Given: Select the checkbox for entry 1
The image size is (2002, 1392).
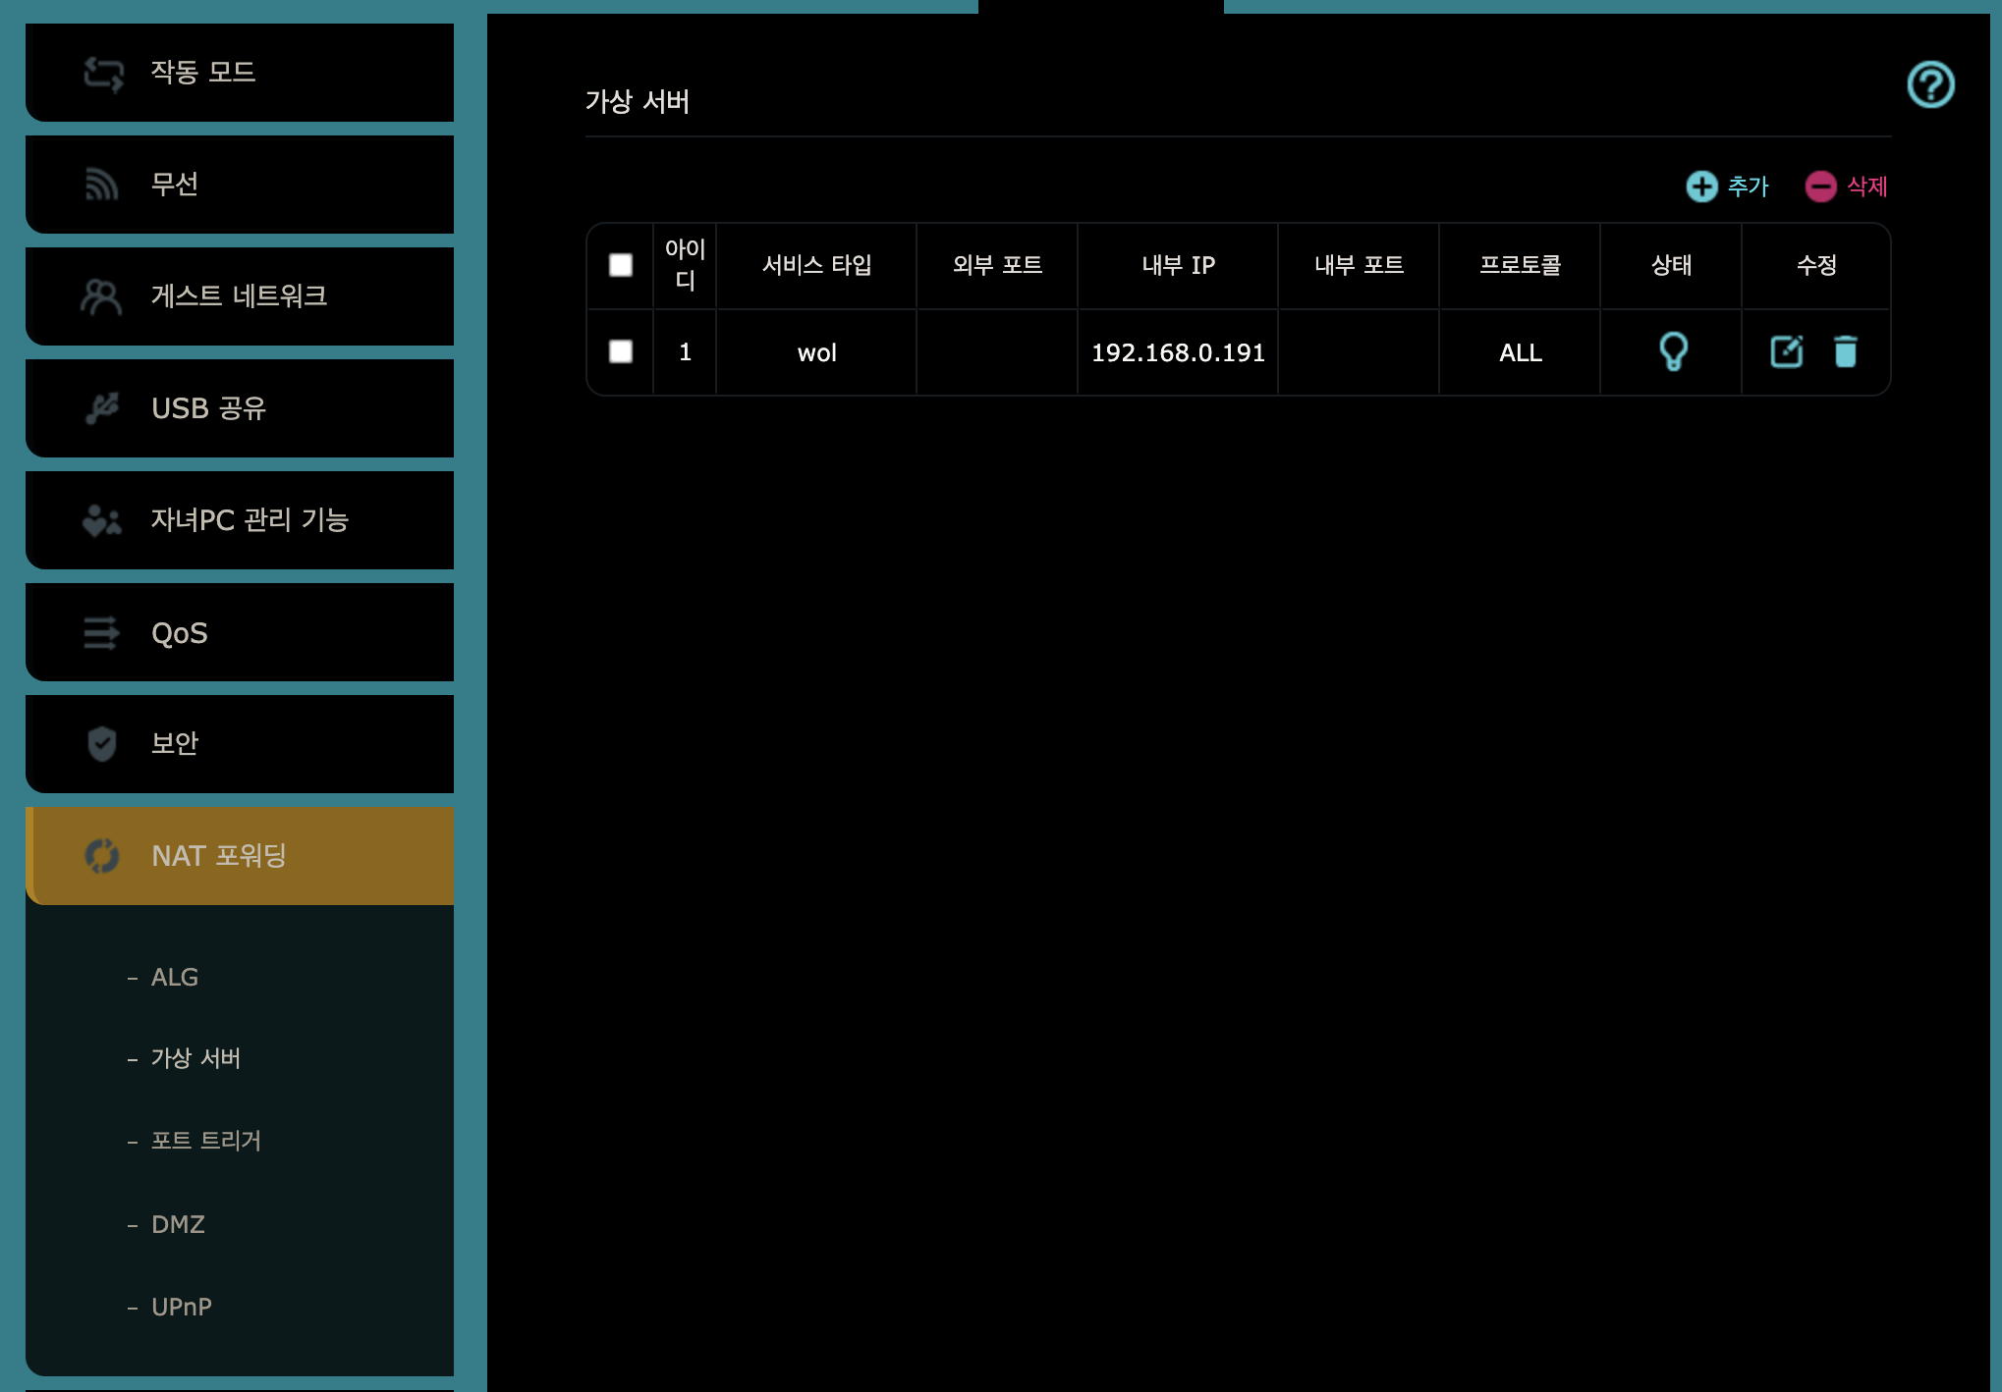Looking at the screenshot, I should 621,351.
